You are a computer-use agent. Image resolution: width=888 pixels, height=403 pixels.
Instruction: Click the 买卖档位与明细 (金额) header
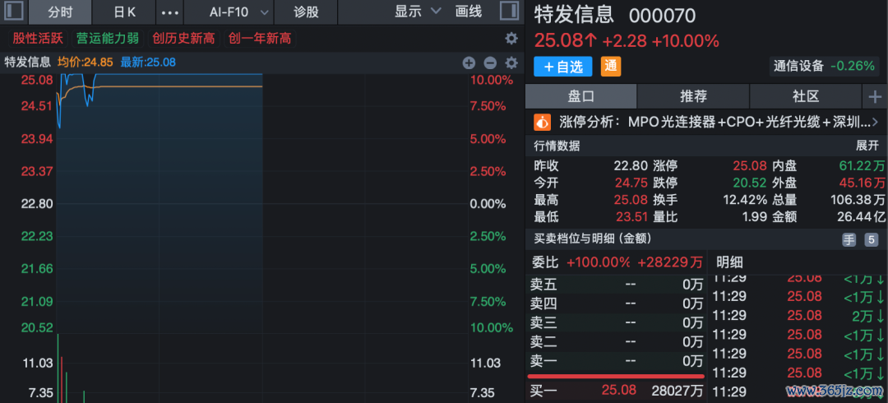coord(593,239)
